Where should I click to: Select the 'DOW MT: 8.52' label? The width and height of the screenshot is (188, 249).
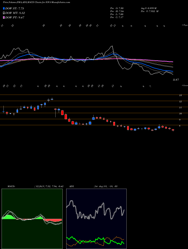[x=15, y=13]
